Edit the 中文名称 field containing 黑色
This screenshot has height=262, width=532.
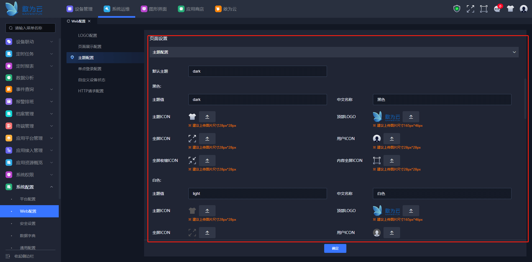tap(442, 100)
